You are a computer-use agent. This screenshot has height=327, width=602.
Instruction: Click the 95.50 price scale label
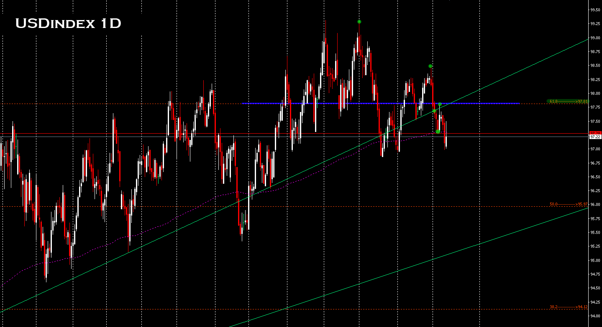pyautogui.click(x=595, y=232)
